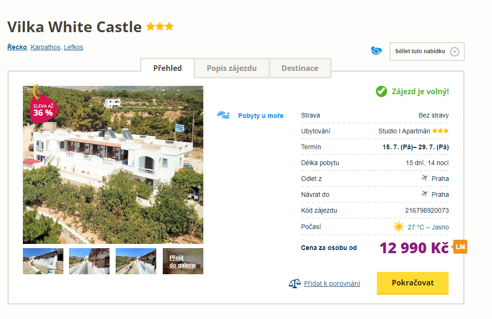This screenshot has height=319, width=492.
Task: Click the airplane icon beside Odlet z
Action: click(x=424, y=178)
